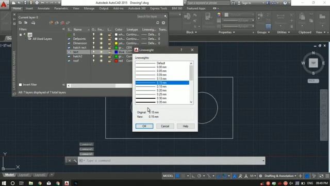330x186 pixels.
Task: Click the lineweight list scroll down arrow
Action: point(191,102)
